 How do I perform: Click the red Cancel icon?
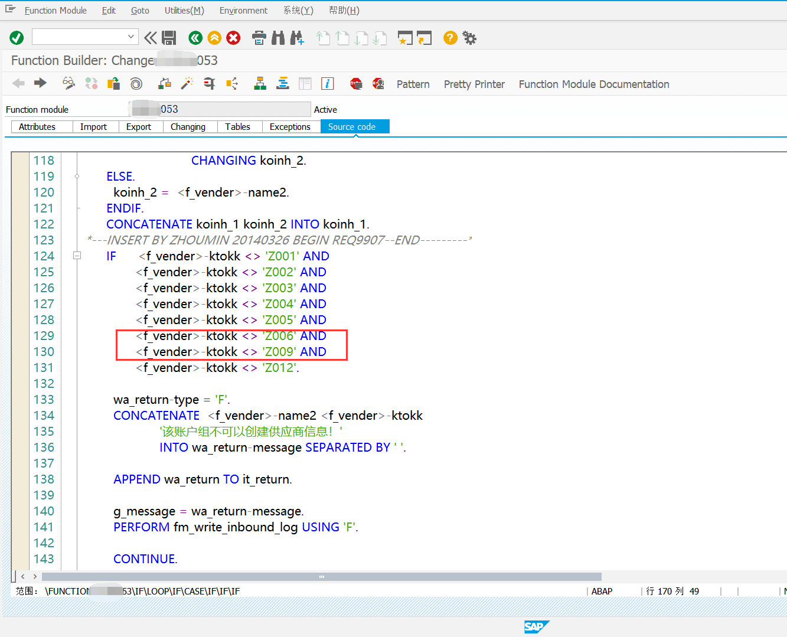pyautogui.click(x=234, y=38)
